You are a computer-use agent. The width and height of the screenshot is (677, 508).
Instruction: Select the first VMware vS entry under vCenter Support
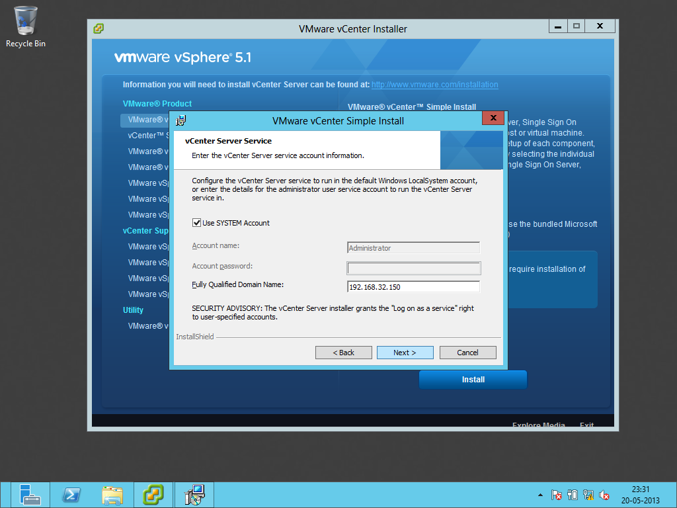pos(148,247)
